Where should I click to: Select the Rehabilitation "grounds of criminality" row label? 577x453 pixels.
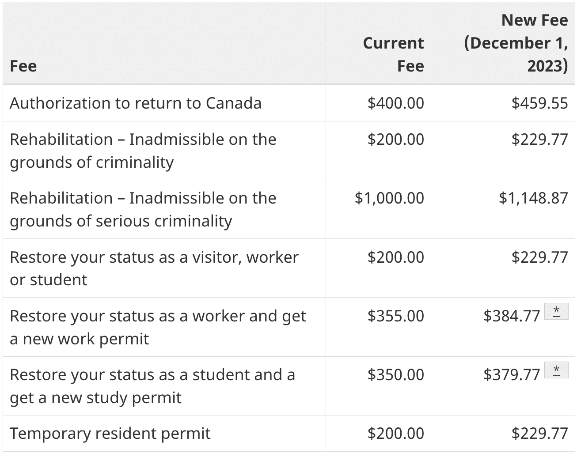pos(143,151)
